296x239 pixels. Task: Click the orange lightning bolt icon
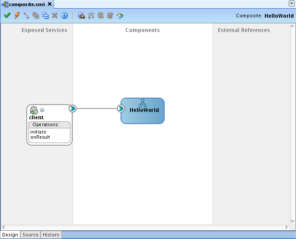point(17,16)
